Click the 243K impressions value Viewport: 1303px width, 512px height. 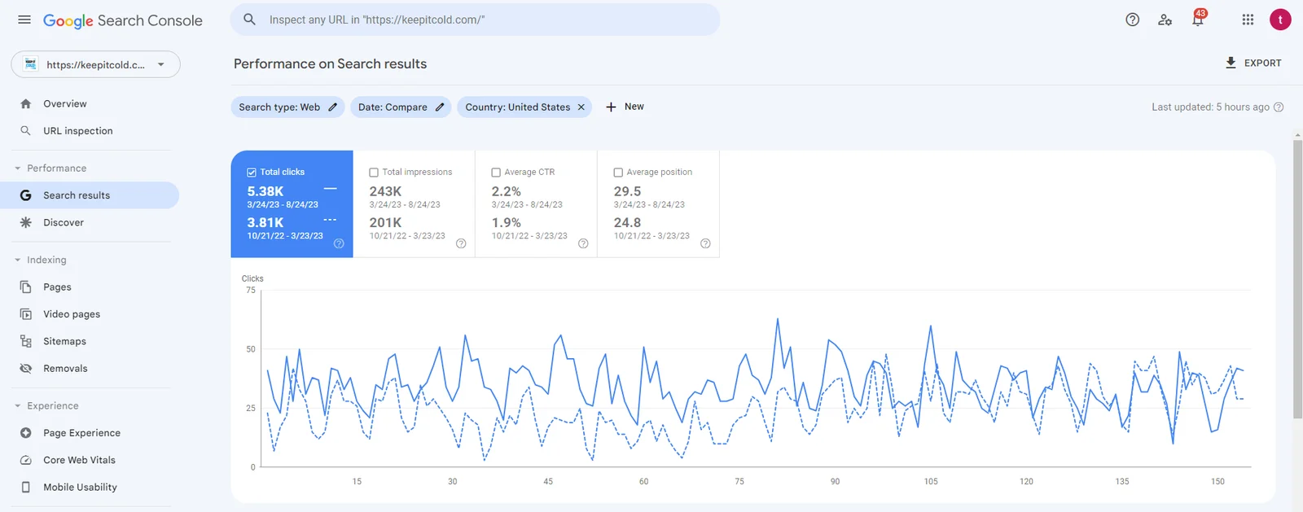pyautogui.click(x=385, y=191)
